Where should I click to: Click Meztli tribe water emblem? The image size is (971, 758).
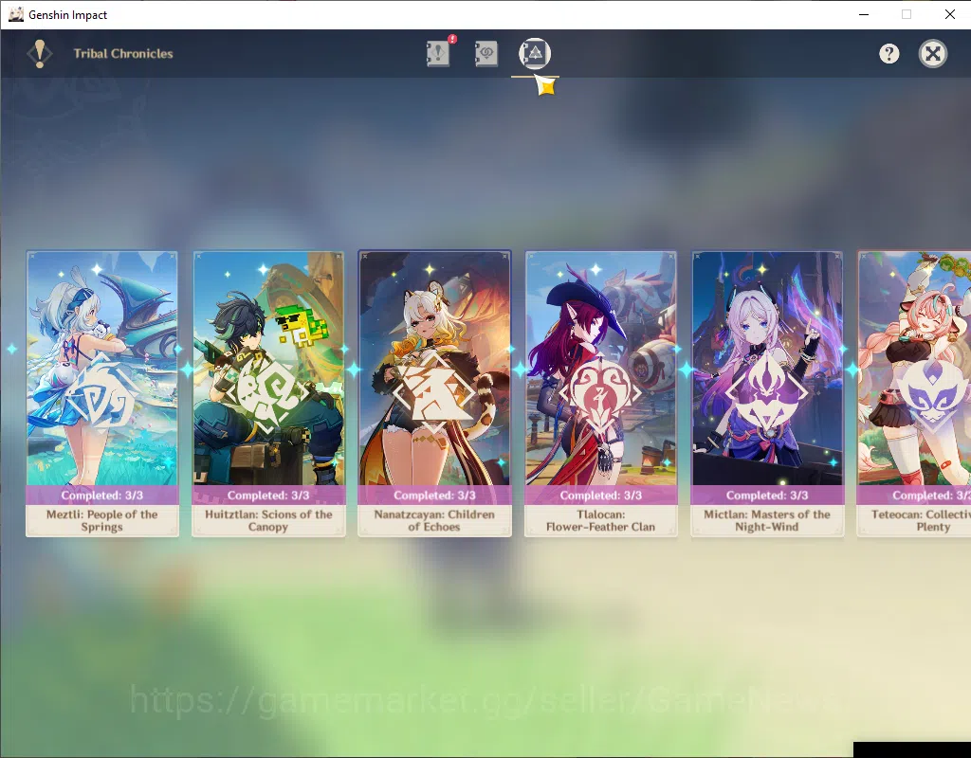pos(102,395)
